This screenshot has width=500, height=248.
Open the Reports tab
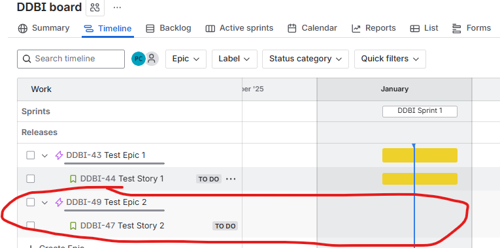(374, 28)
